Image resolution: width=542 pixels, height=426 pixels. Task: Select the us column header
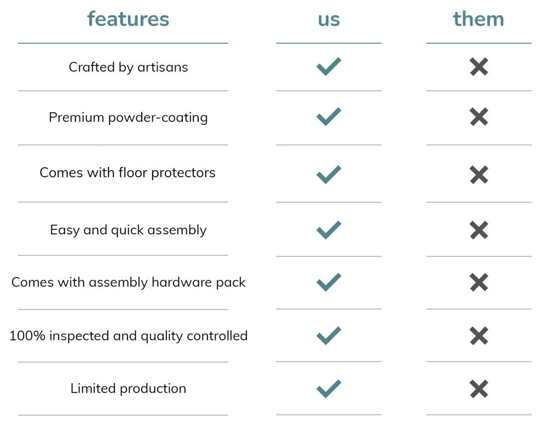(x=328, y=19)
